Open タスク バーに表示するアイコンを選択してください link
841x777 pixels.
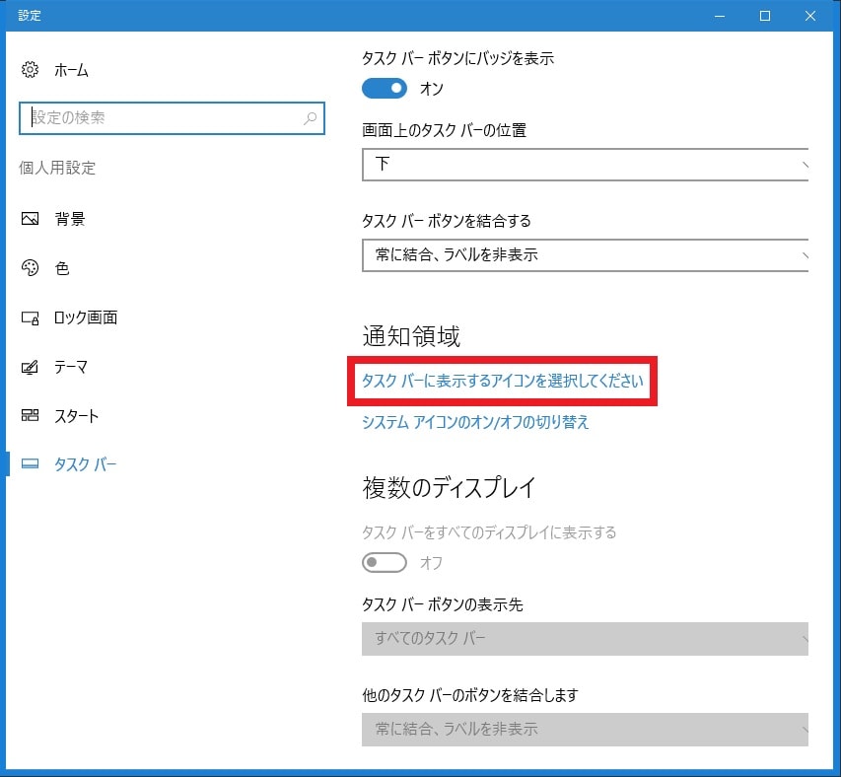[x=503, y=381]
